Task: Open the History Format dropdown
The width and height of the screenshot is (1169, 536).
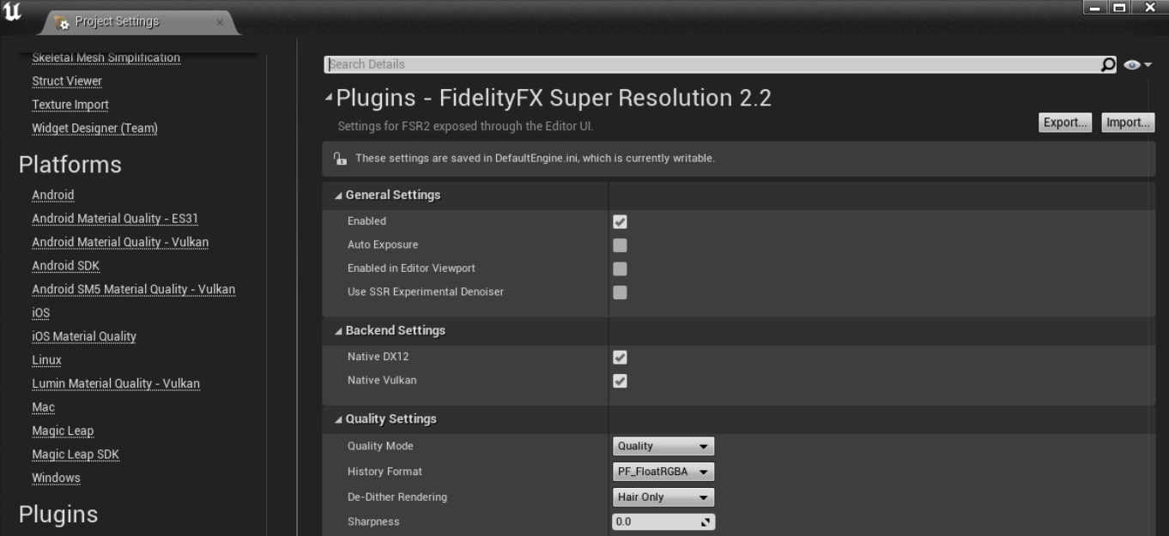Action: (663, 472)
